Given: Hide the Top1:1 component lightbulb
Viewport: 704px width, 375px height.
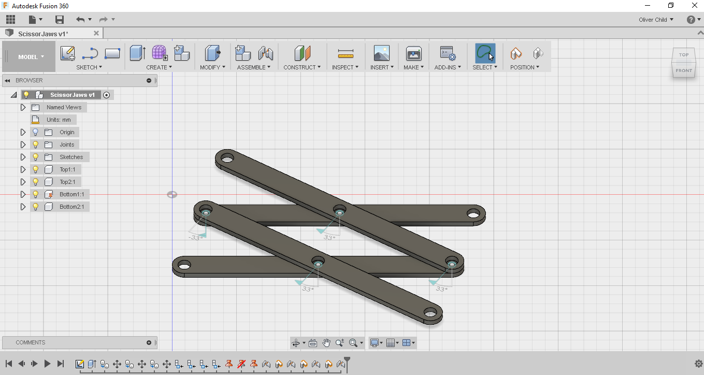Looking at the screenshot, I should click(x=36, y=169).
